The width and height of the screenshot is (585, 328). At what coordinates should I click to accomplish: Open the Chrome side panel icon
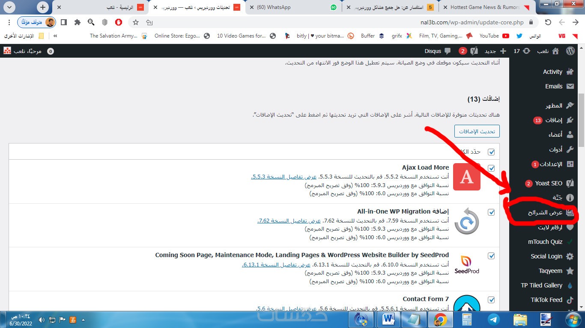pos(63,22)
